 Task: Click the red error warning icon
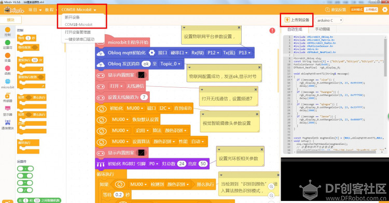click(x=272, y=31)
